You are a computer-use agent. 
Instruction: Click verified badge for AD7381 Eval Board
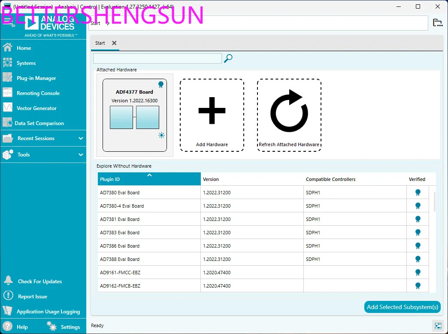coord(418,219)
